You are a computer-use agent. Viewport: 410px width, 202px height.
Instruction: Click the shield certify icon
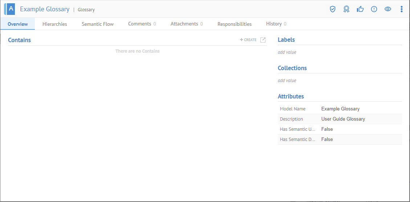point(332,9)
